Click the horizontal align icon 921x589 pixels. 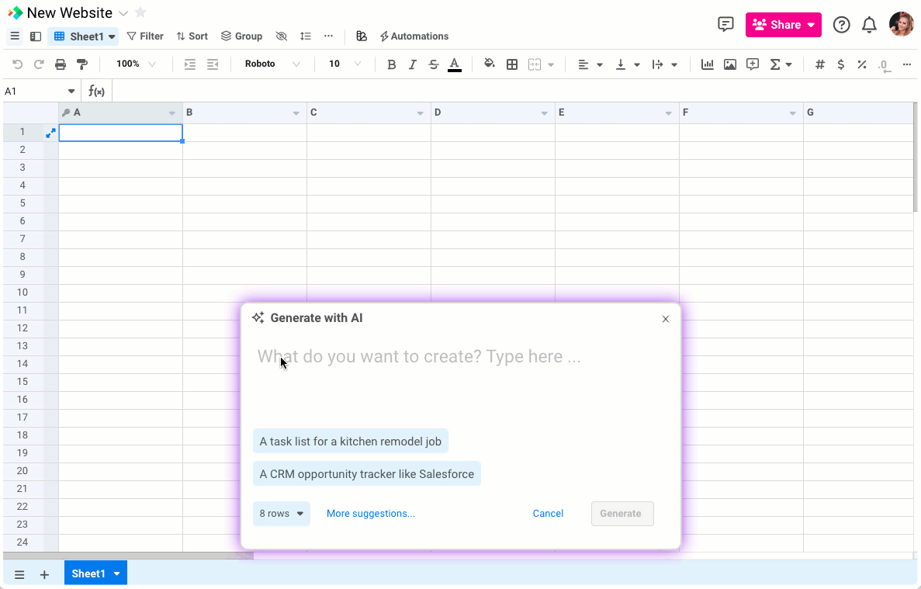point(583,64)
